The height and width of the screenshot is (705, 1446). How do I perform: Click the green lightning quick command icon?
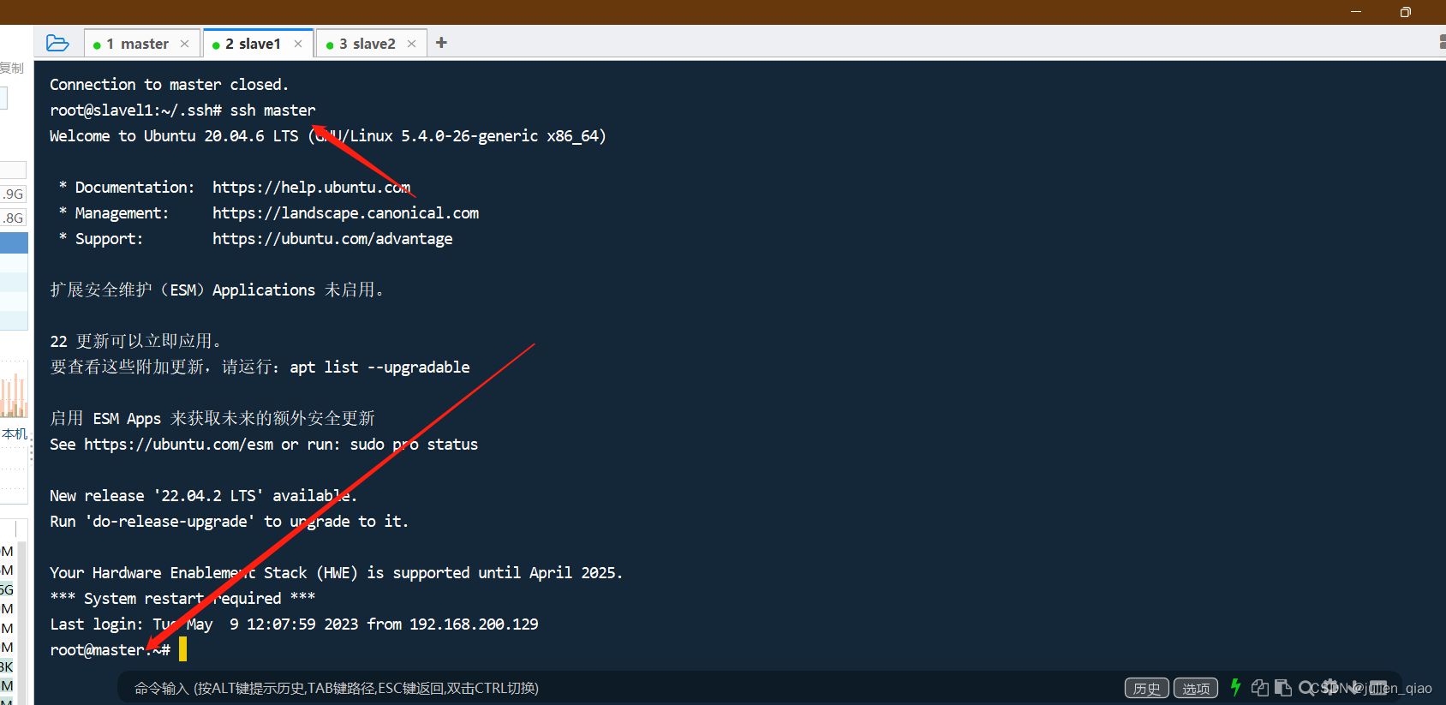tap(1235, 687)
